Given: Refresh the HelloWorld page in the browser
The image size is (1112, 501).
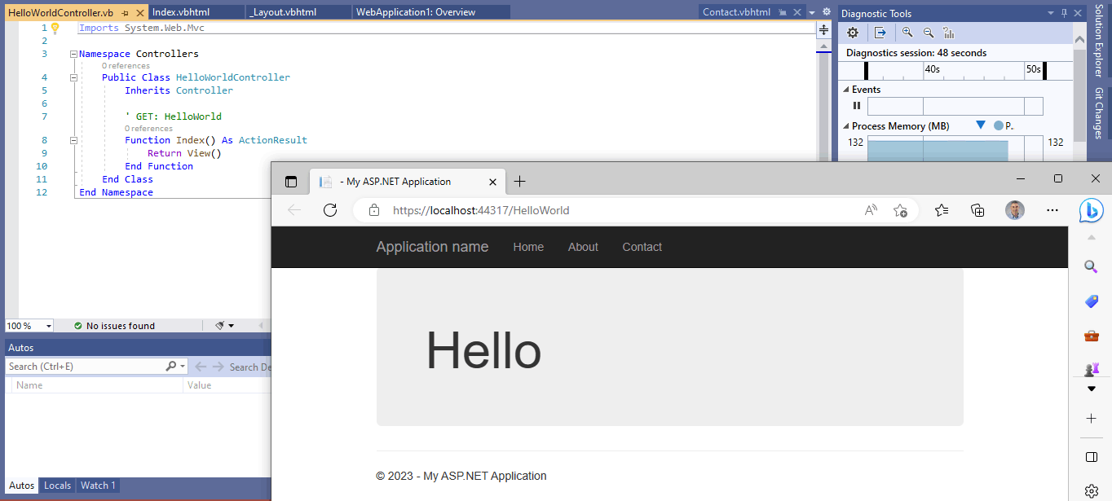Looking at the screenshot, I should [x=330, y=209].
